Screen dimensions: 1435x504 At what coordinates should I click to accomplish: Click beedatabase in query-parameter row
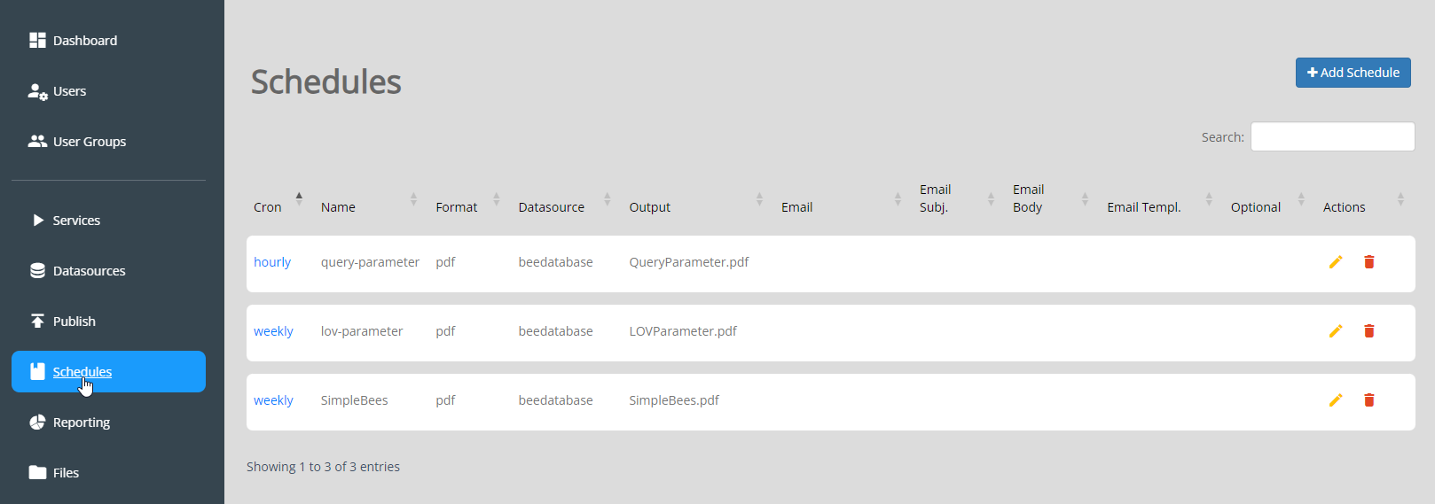(x=555, y=262)
